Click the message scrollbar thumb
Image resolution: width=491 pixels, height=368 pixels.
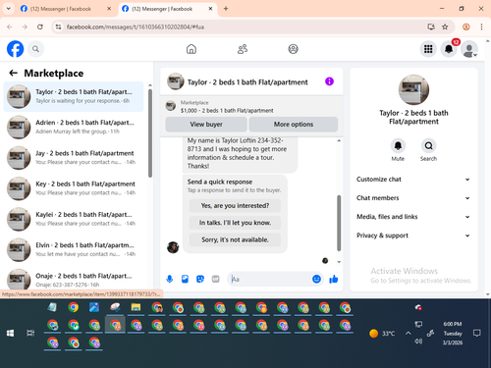[339, 223]
